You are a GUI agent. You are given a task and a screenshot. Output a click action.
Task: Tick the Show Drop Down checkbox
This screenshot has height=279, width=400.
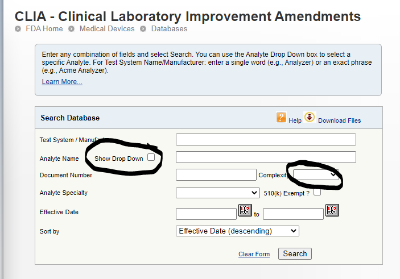(x=151, y=157)
